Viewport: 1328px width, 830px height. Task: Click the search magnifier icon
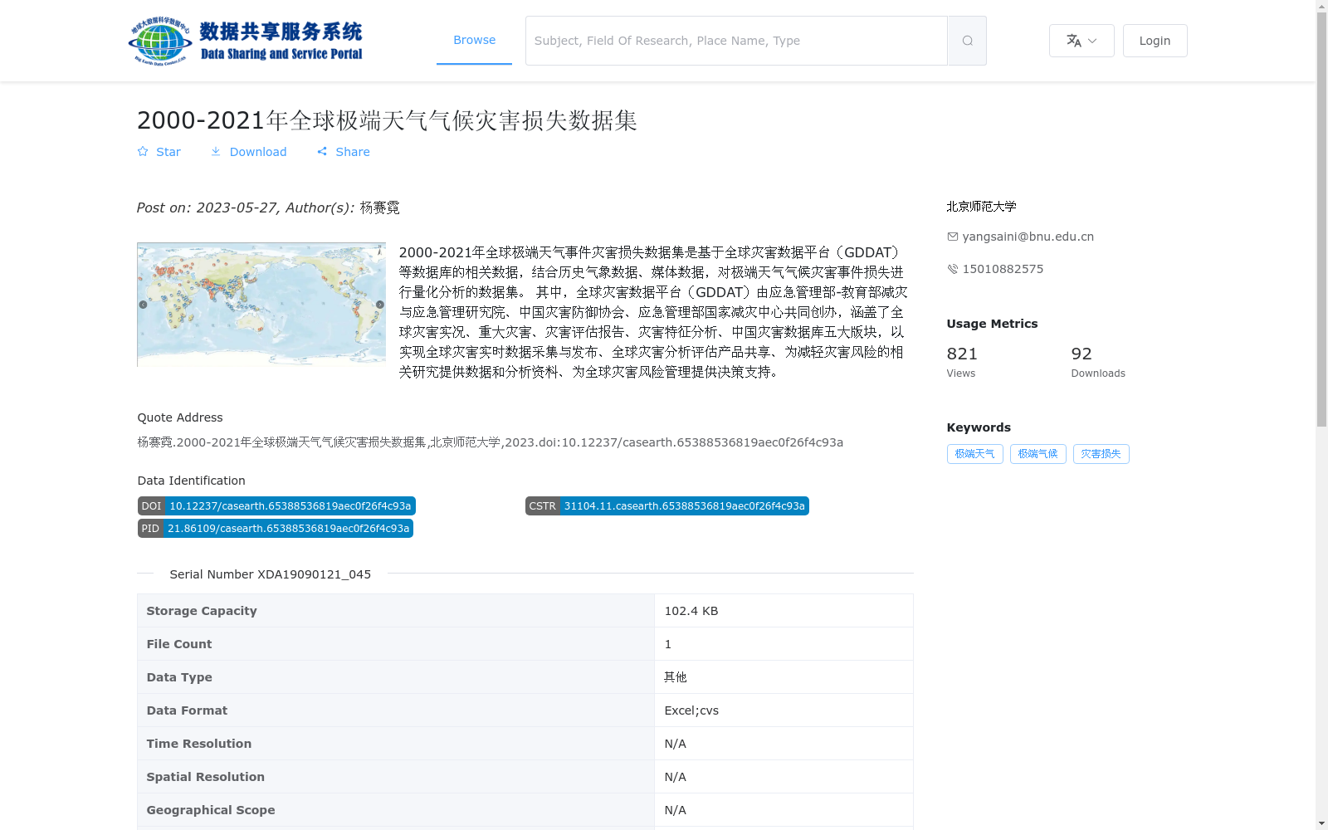[967, 41]
